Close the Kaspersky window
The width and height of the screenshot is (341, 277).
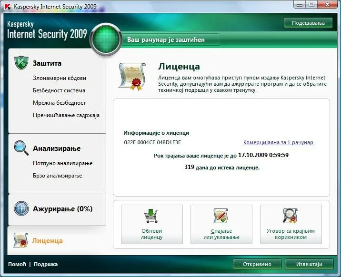(x=327, y=5)
